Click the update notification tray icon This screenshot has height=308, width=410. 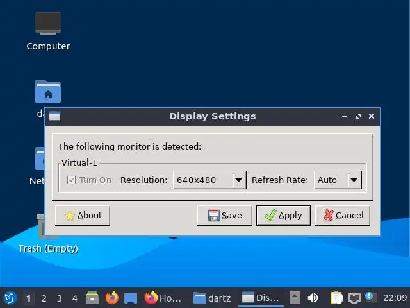(x=371, y=297)
